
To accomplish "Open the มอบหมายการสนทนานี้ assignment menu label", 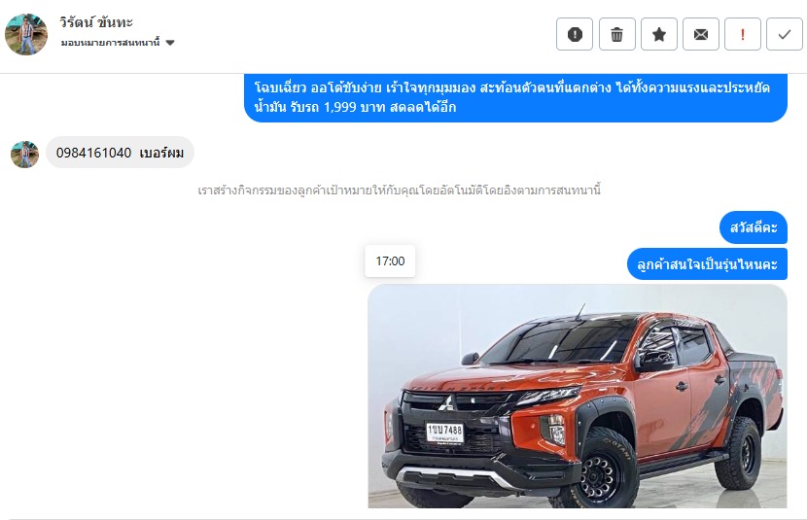I will (x=110, y=43).
